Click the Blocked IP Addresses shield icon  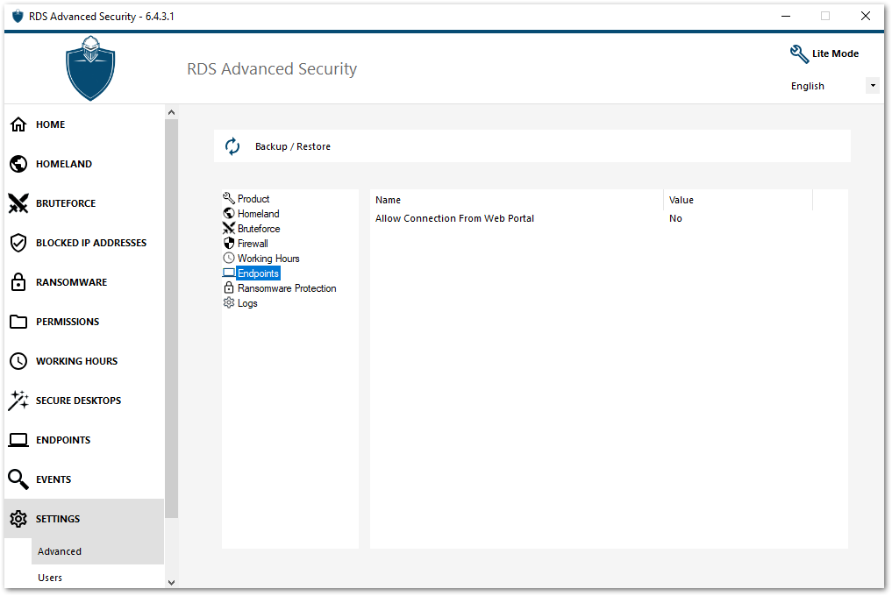(x=18, y=243)
